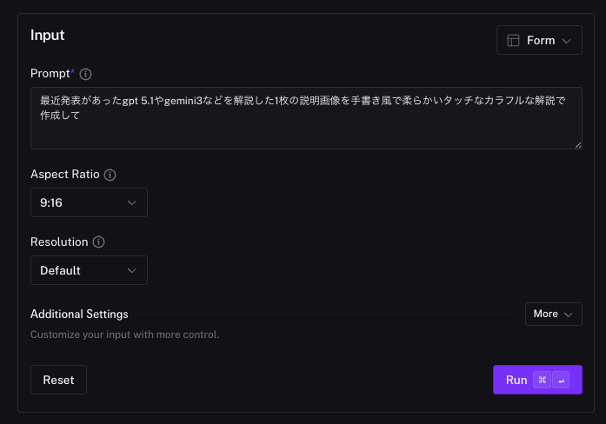Click the Aspect Ratio info icon
Image resolution: width=606 pixels, height=424 pixels.
(x=110, y=175)
